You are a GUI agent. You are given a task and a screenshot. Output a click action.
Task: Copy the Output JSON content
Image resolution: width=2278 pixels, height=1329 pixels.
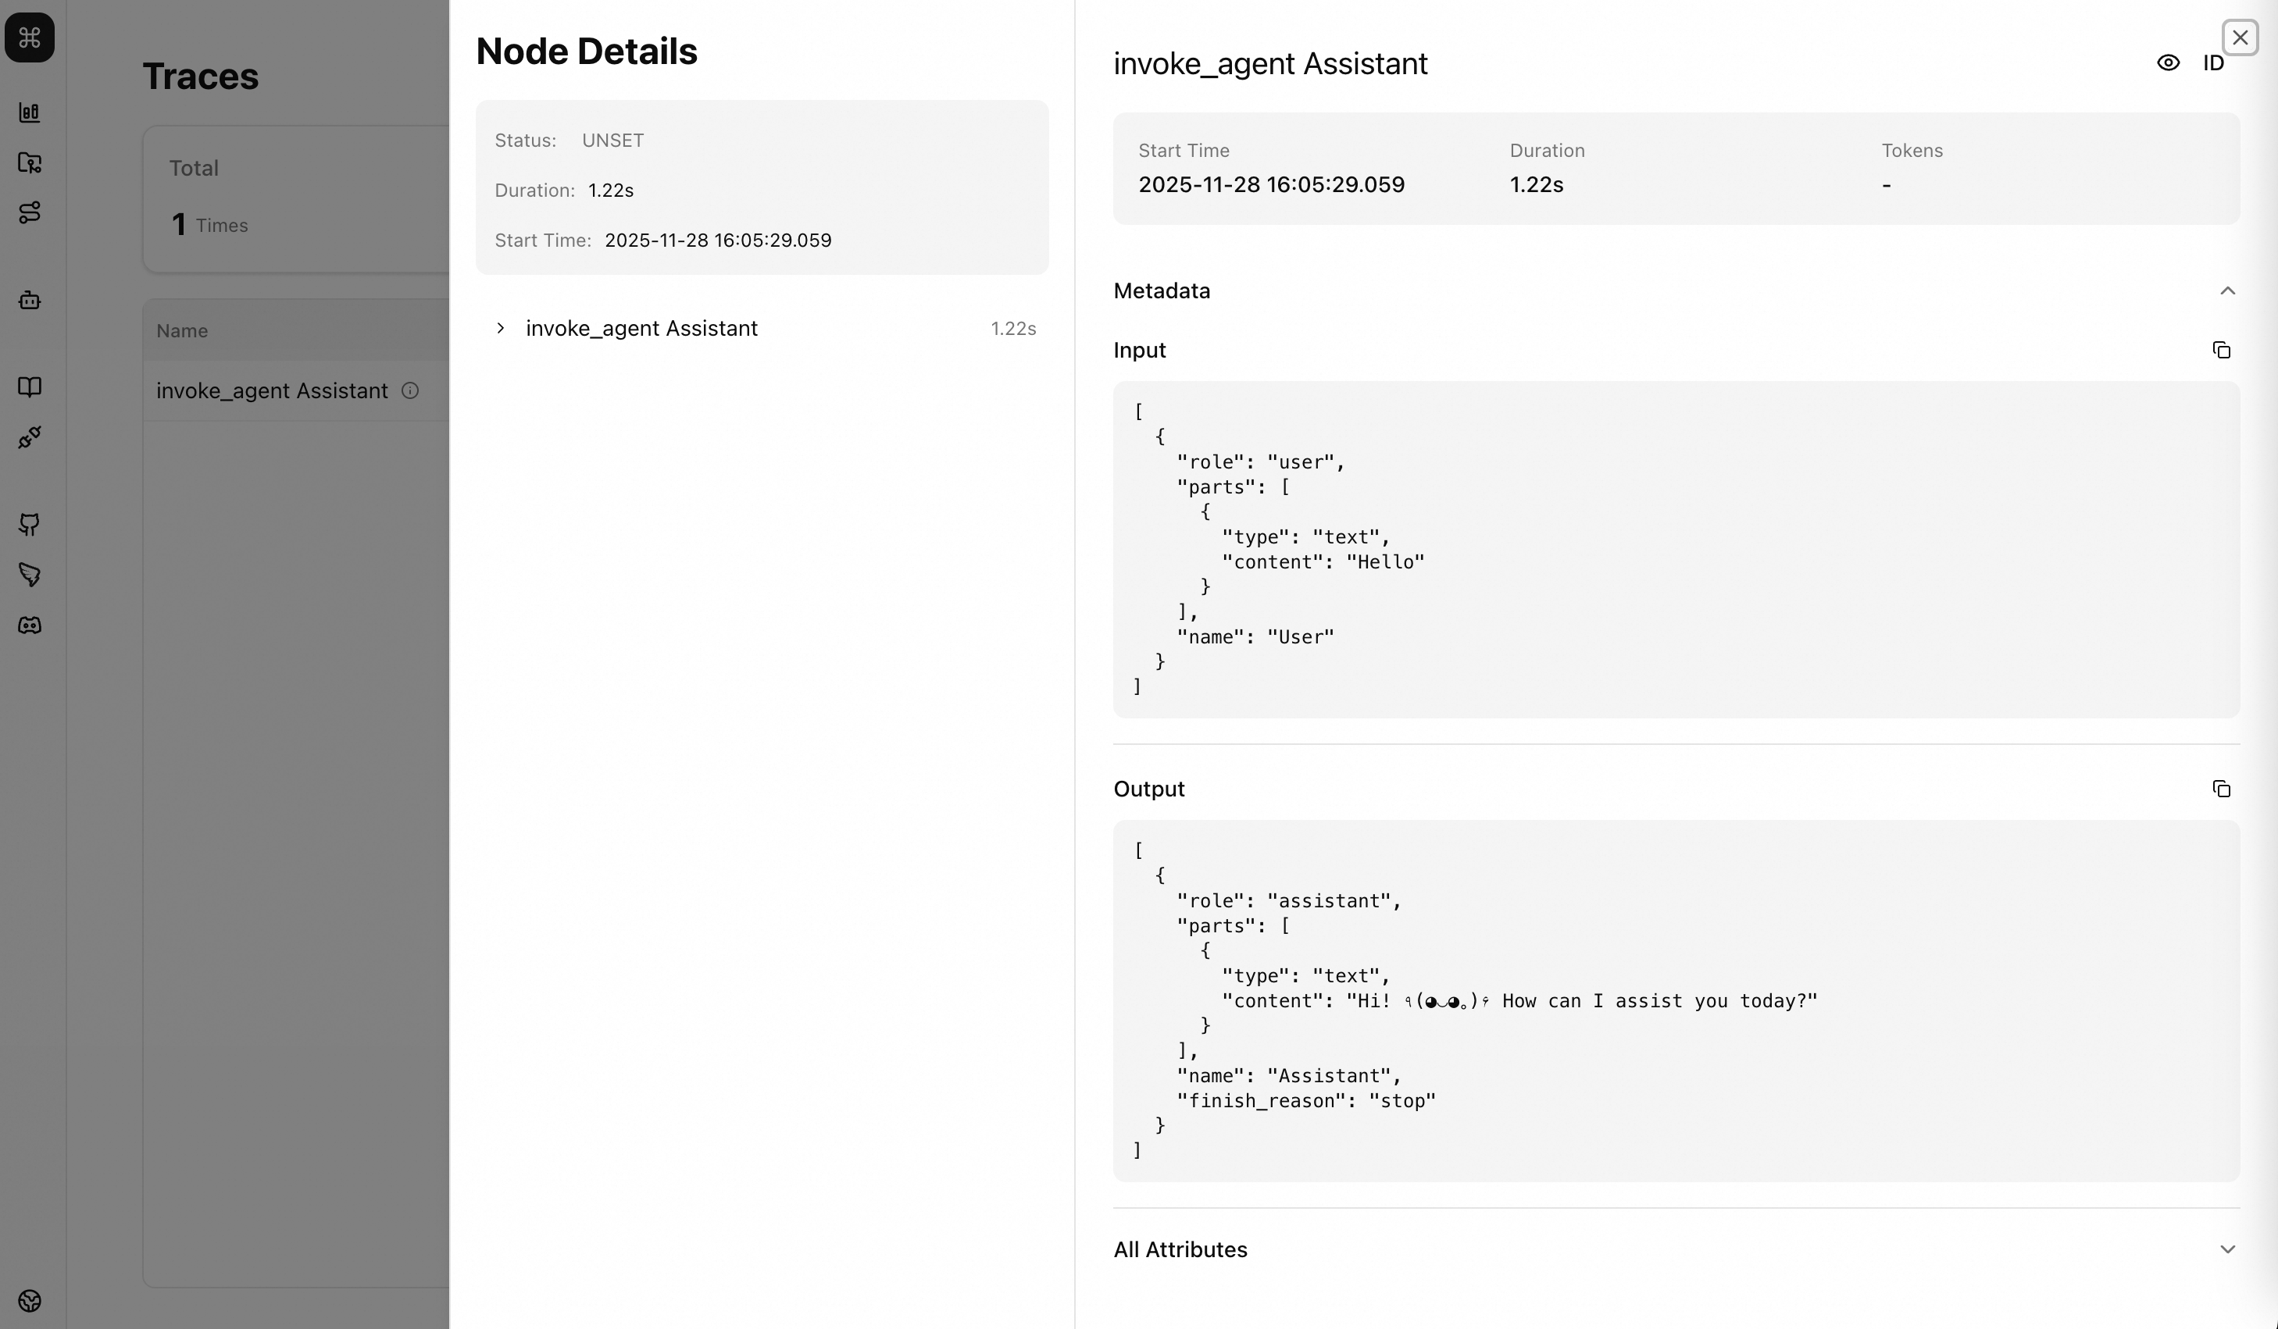[2221, 789]
